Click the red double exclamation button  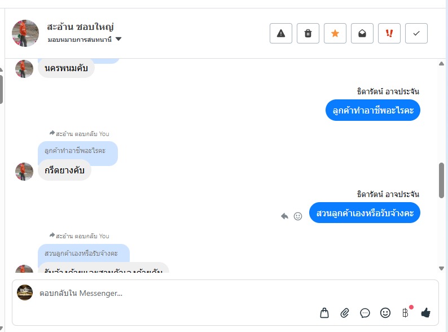(x=389, y=33)
